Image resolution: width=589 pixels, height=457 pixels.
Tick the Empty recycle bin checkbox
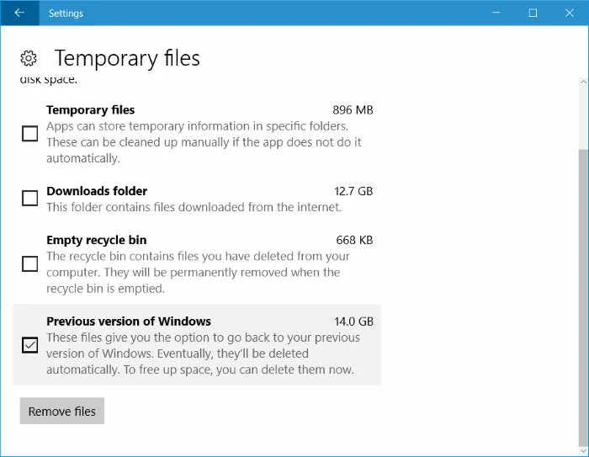click(29, 263)
